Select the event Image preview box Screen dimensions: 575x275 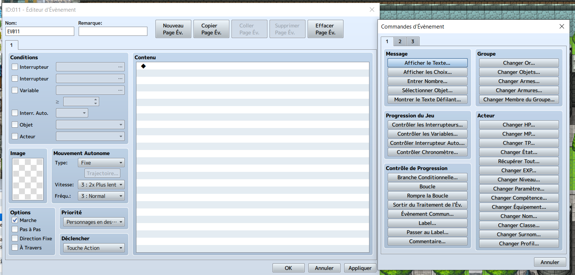[28, 179]
